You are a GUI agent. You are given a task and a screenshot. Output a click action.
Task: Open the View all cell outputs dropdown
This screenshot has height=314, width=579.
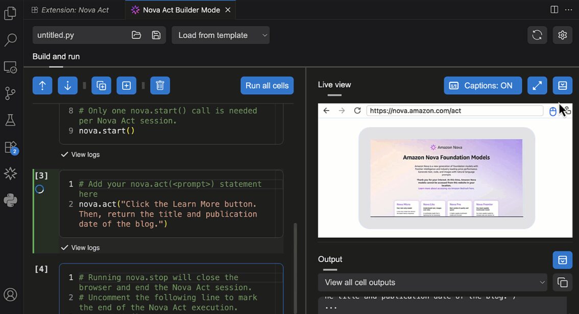click(432, 283)
